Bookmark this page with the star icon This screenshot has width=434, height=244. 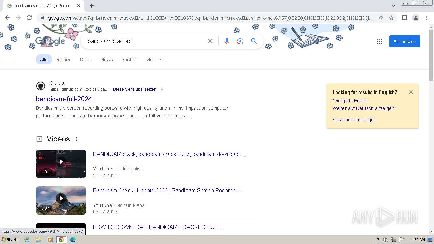[x=391, y=18]
